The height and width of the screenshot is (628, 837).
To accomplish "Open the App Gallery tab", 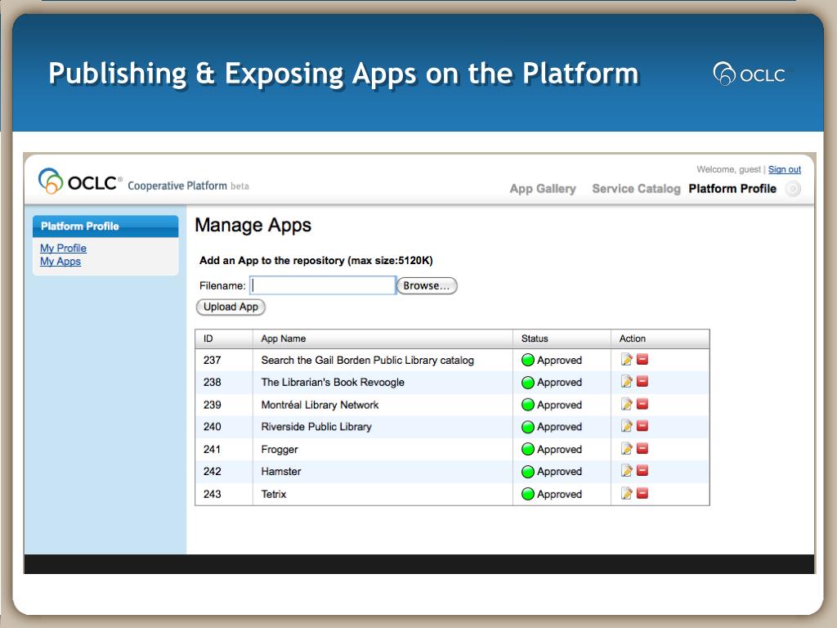I will 543,189.
